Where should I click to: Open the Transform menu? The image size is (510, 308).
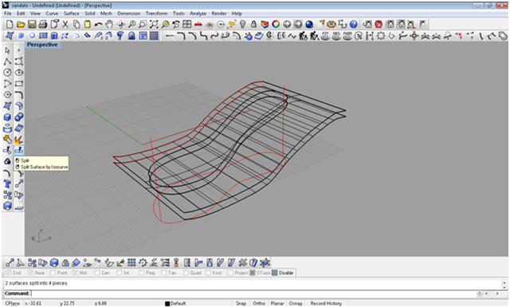[x=156, y=14]
